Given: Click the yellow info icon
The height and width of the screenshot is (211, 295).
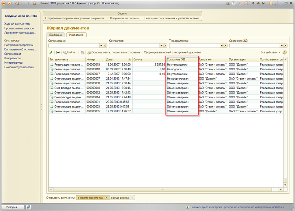Looking at the screenshot, I should 271,3.
